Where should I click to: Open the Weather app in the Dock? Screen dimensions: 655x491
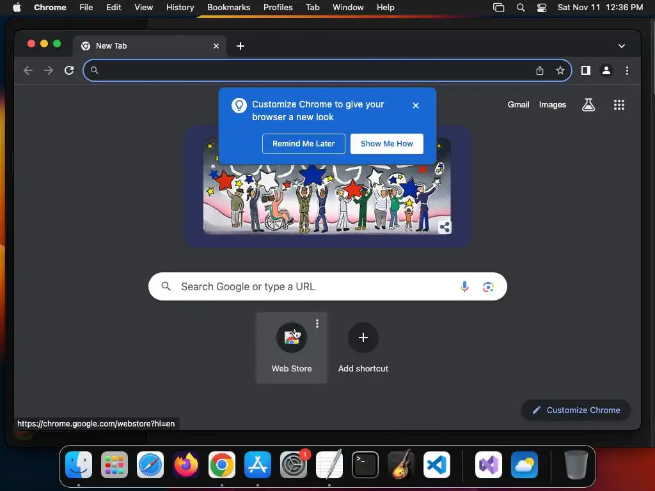(x=525, y=465)
